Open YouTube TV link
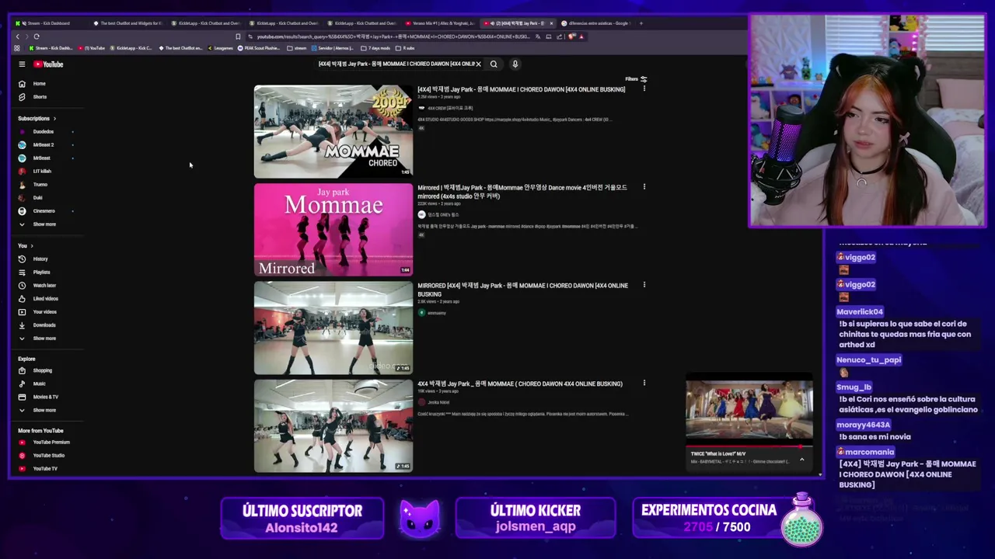The image size is (995, 559). [39, 469]
